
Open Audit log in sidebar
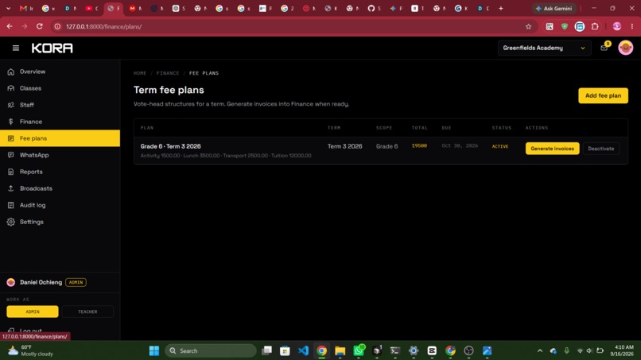[60, 206]
